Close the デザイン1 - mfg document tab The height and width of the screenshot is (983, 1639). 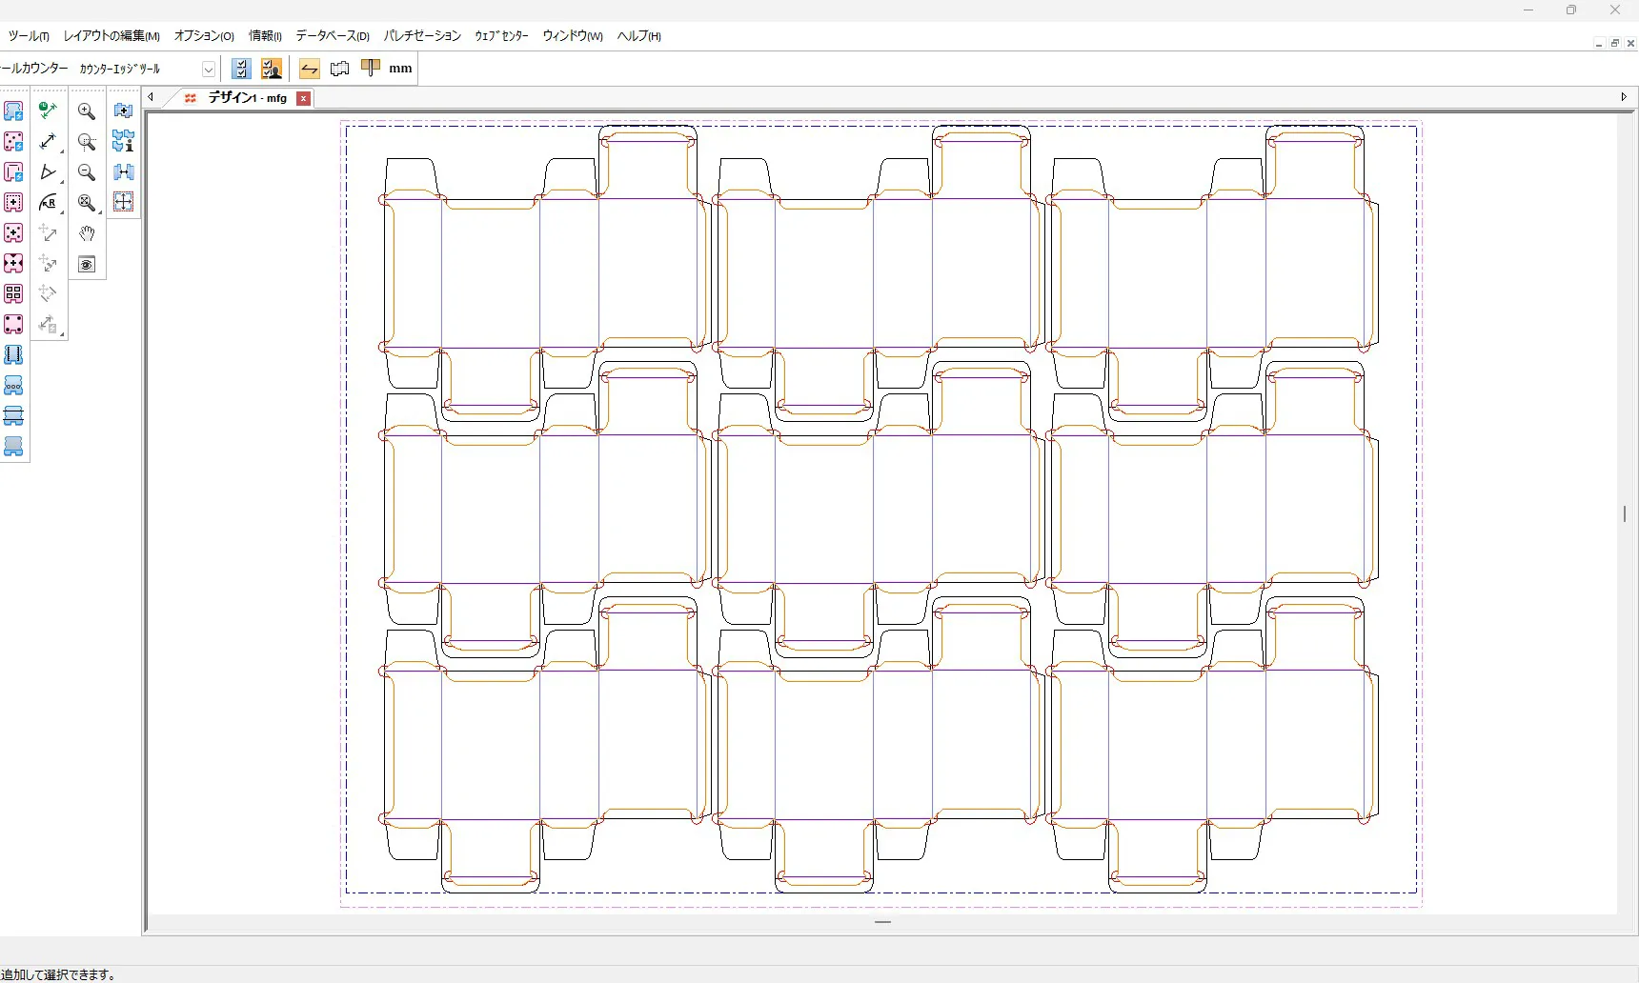coord(303,98)
